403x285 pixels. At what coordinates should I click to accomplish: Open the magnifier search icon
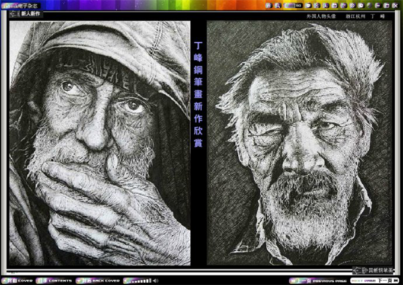point(278,5)
